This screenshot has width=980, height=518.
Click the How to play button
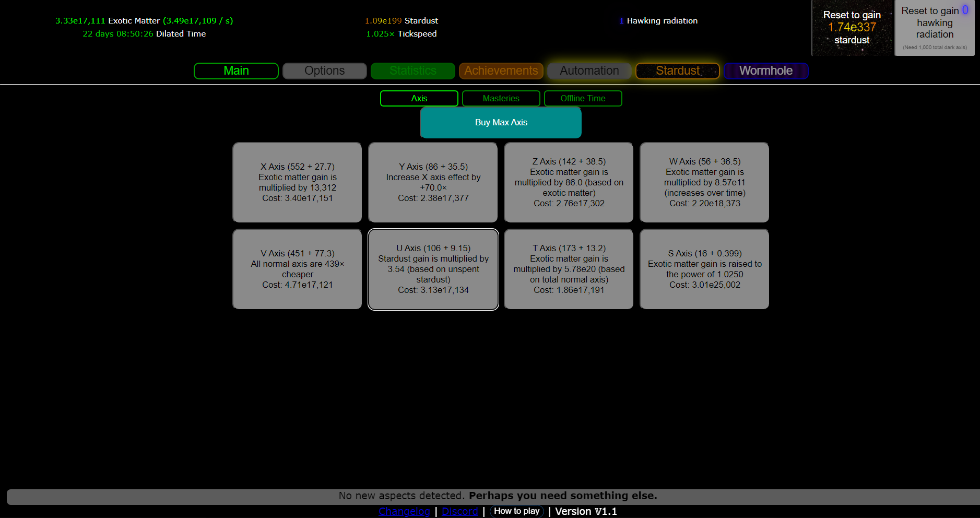pos(517,511)
